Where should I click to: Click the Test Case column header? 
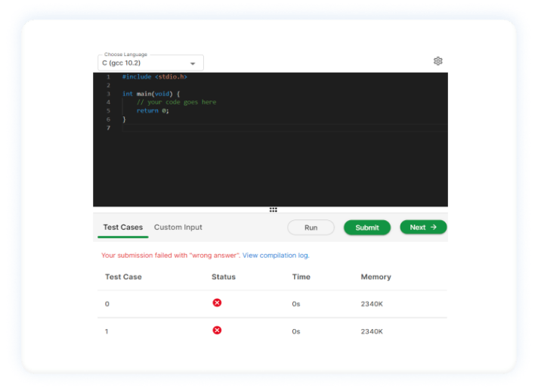pyautogui.click(x=123, y=277)
